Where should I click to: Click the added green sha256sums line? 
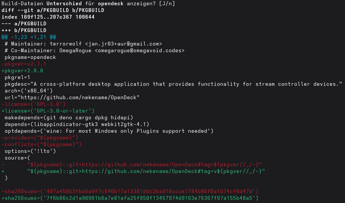(130, 198)
